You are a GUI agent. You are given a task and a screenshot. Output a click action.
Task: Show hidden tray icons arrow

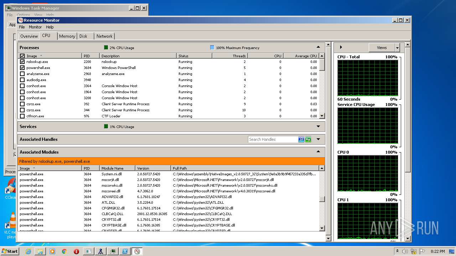tap(398, 251)
